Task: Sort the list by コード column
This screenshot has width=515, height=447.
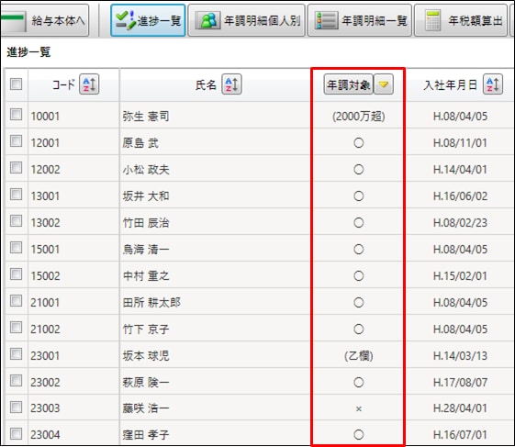Action: pyautogui.click(x=89, y=84)
